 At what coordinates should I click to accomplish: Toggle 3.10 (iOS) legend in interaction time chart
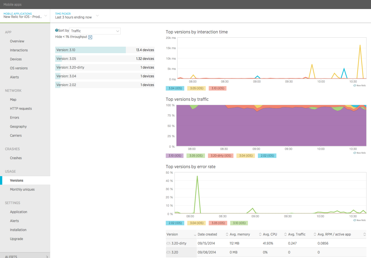pos(218,88)
